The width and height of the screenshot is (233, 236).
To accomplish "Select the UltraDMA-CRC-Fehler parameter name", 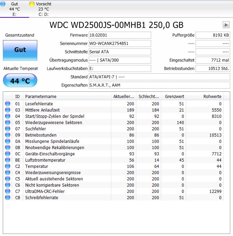I will pos(45,191).
